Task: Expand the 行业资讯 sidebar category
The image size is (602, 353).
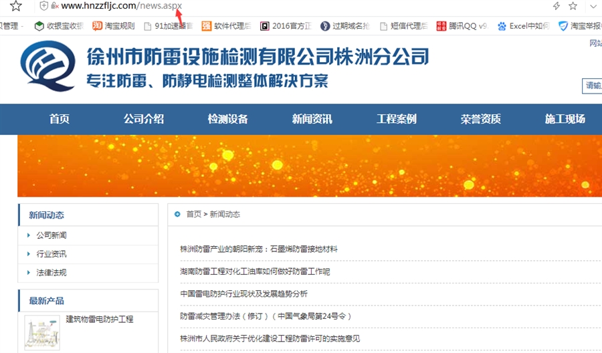Action: (x=52, y=254)
